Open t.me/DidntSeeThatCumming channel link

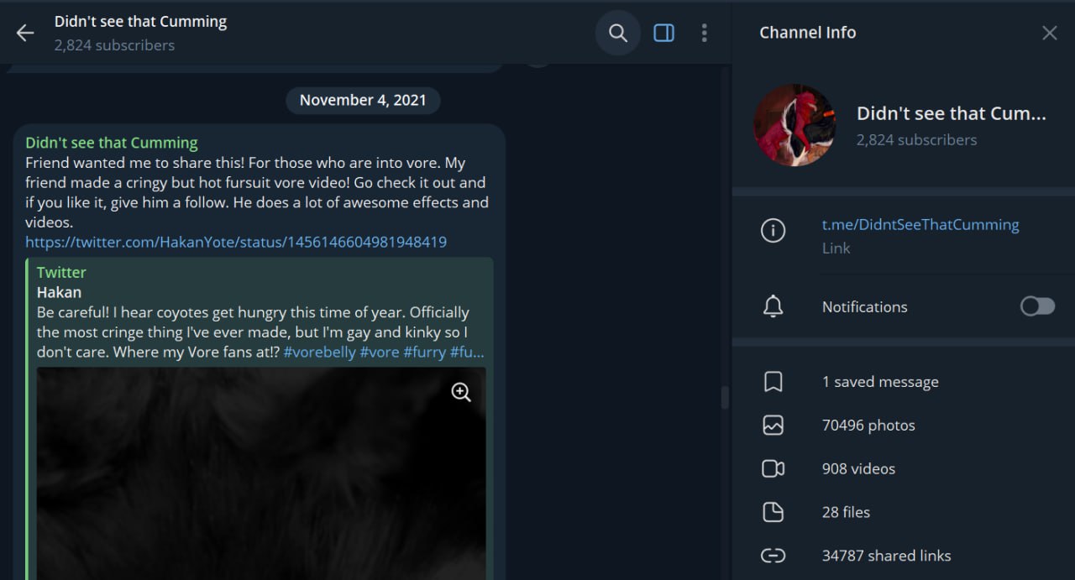(920, 224)
